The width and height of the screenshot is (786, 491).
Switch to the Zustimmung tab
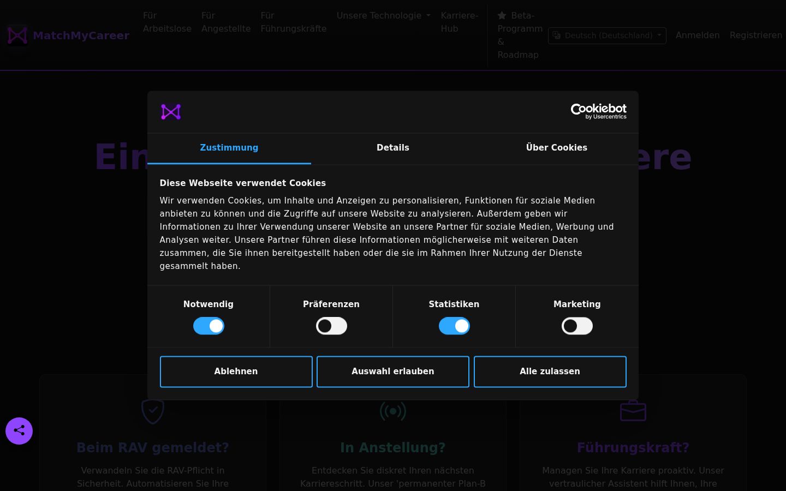tap(229, 148)
